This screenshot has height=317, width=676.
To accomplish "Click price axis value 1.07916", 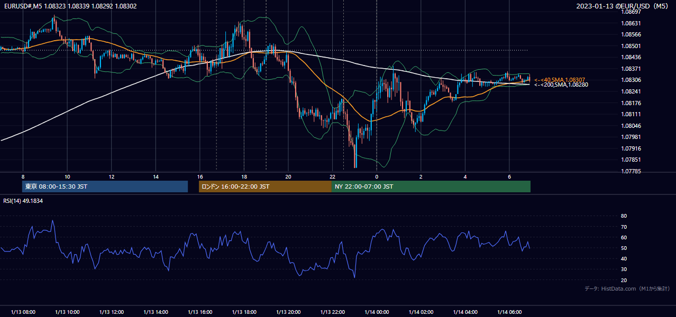I will tap(631, 148).
